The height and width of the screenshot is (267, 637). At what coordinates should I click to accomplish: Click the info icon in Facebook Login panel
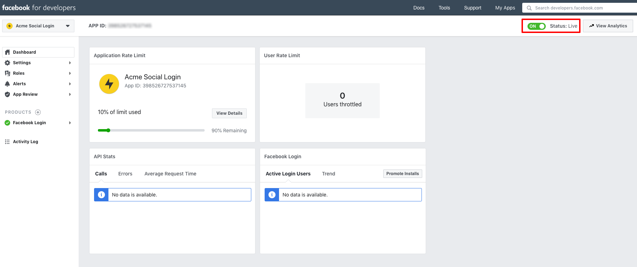coord(272,195)
